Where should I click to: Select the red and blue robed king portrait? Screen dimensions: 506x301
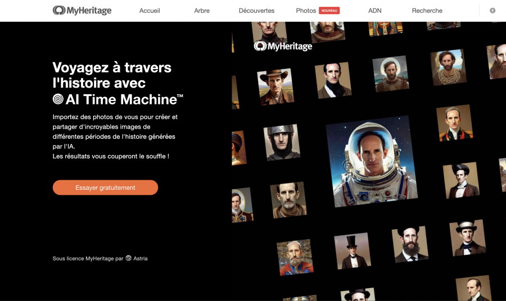tap(295, 257)
